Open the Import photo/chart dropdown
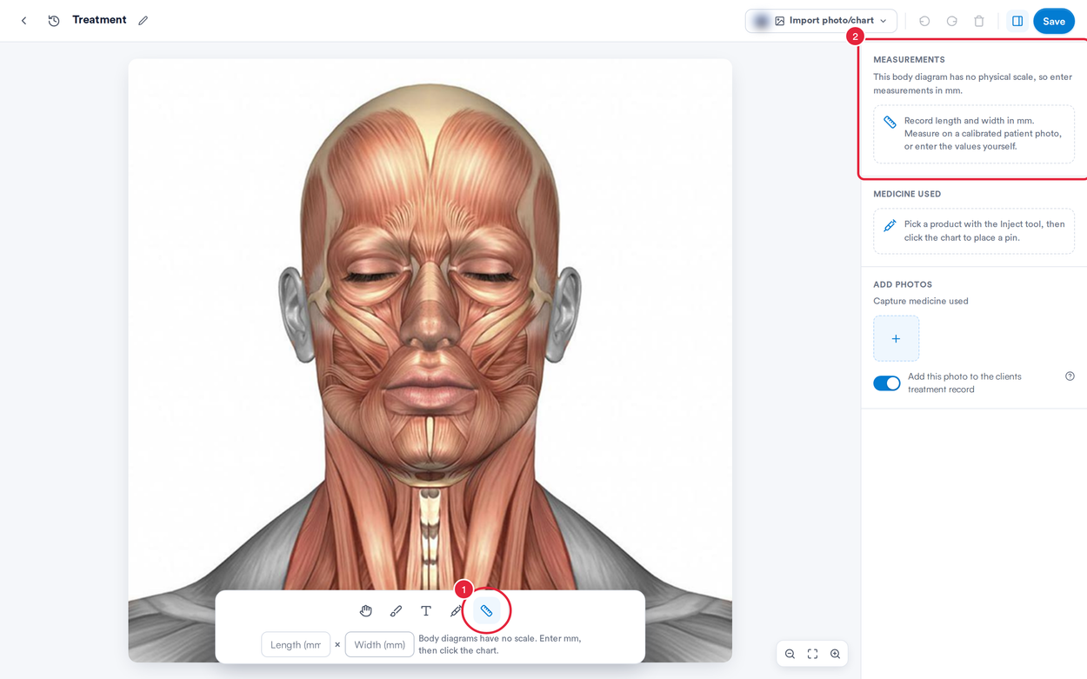This screenshot has width=1087, height=679. (821, 21)
